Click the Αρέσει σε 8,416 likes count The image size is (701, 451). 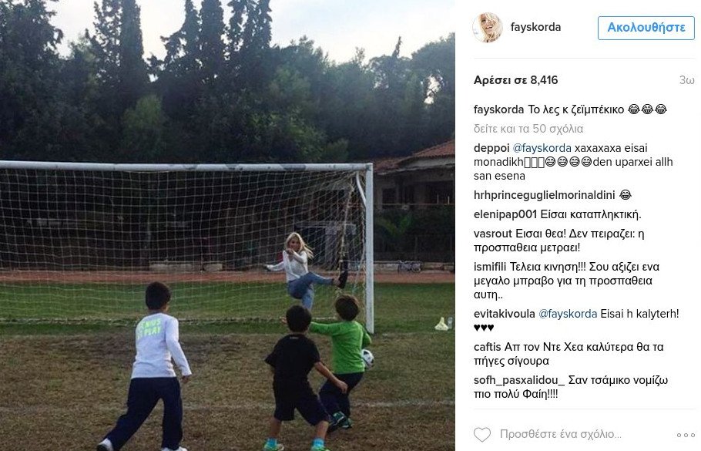tap(515, 80)
